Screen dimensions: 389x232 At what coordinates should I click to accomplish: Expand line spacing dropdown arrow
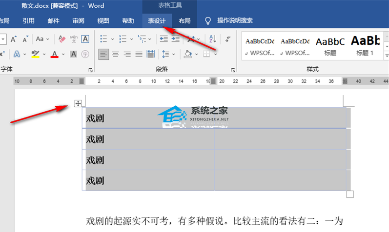tap(173, 54)
